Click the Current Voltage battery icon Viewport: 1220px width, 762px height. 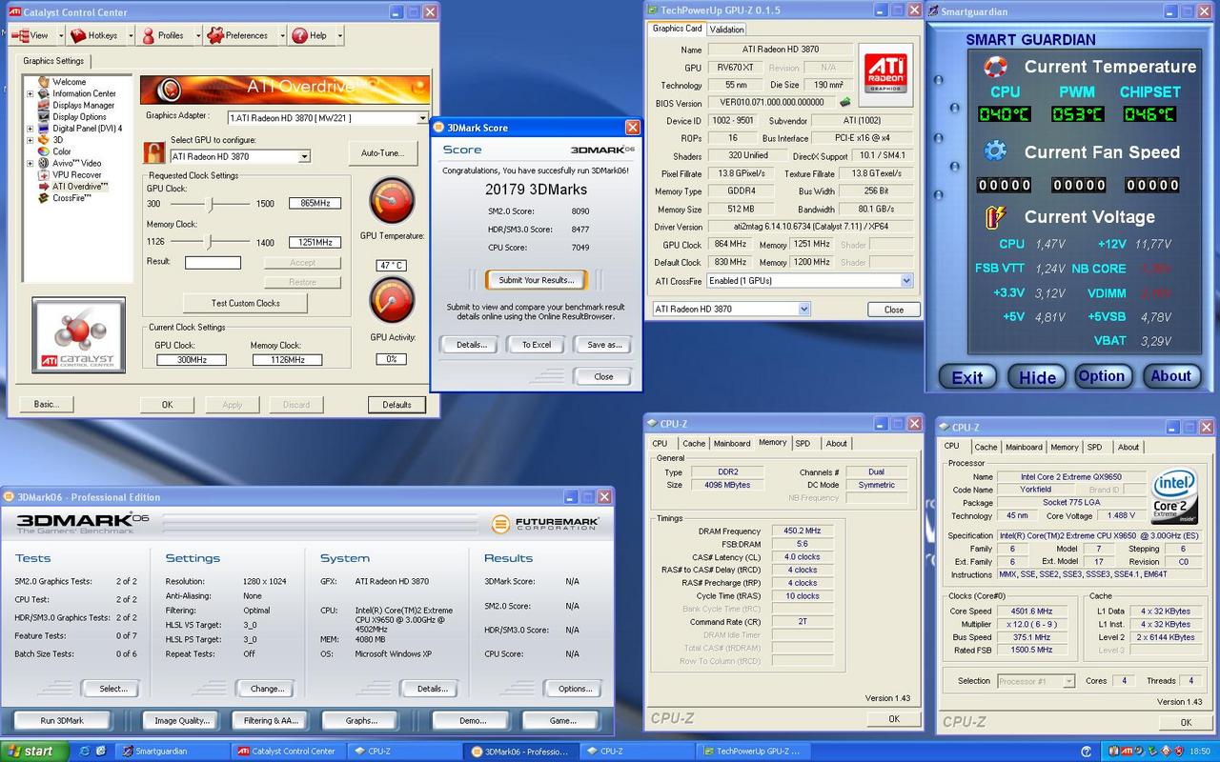click(995, 216)
